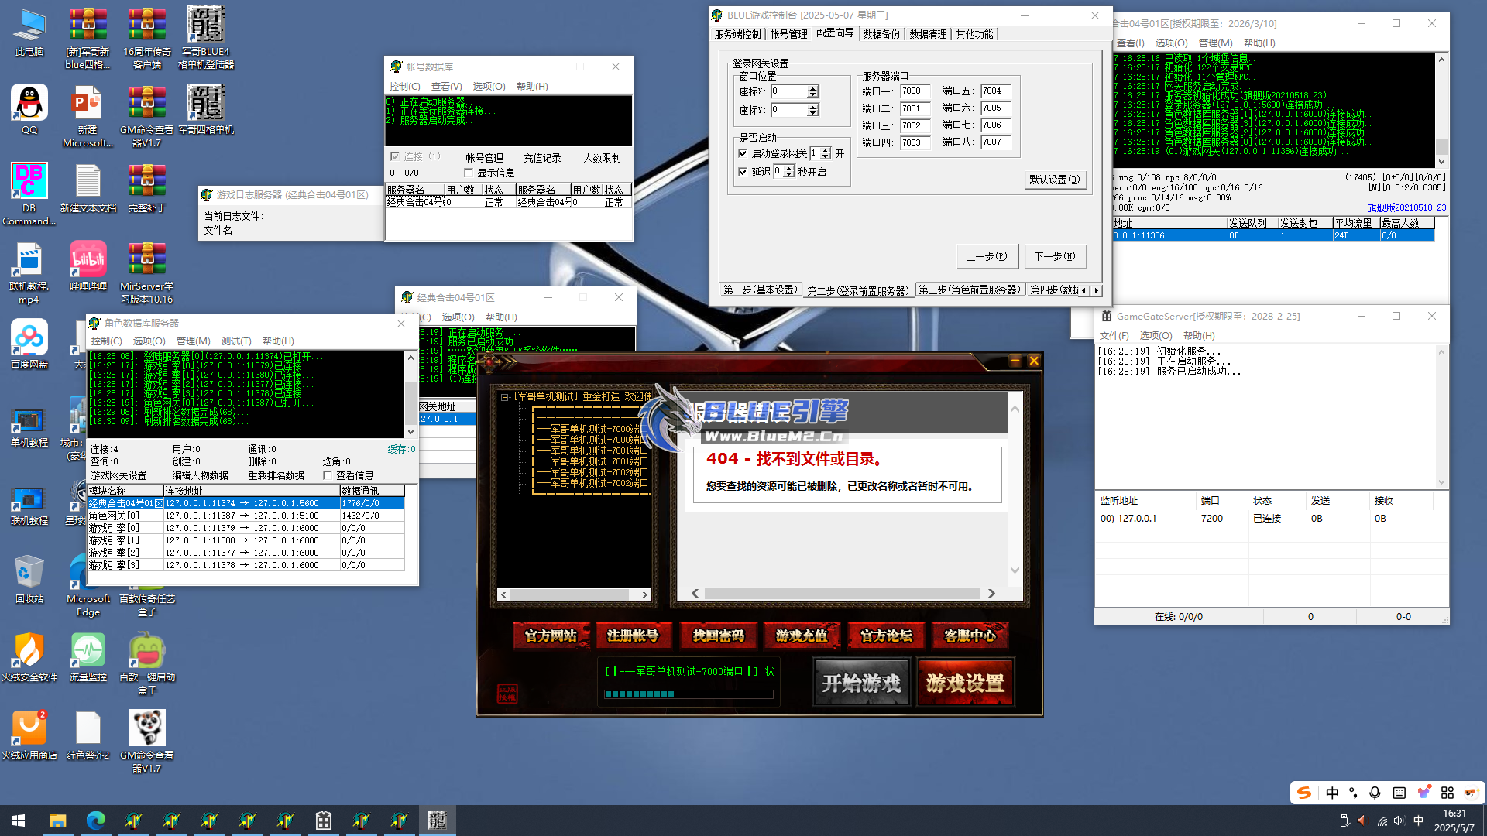This screenshot has width=1487, height=836.
Task: Open 服务端控制 tab in BLUE游戏控制台
Action: [737, 34]
